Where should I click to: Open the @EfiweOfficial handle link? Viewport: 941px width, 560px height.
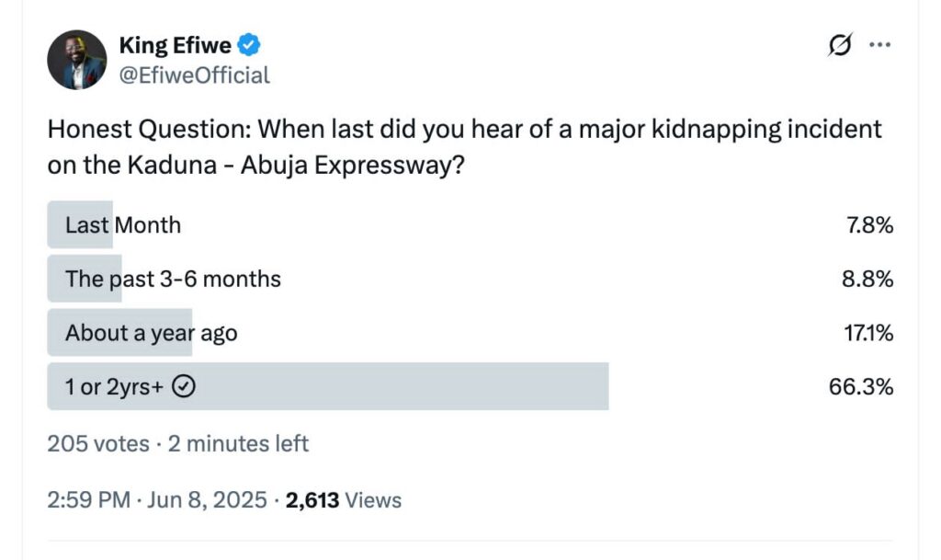195,75
